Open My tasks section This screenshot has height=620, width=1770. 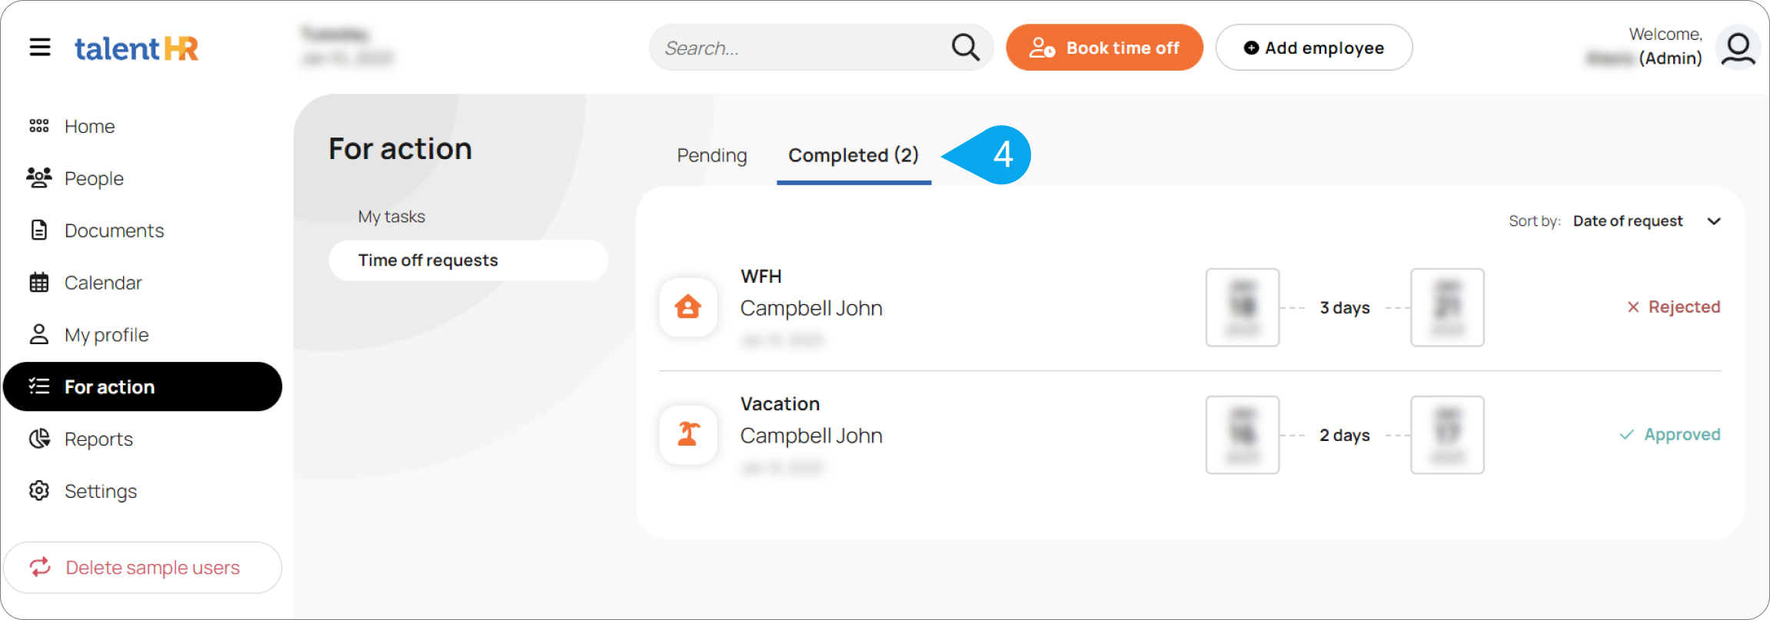pyautogui.click(x=391, y=217)
